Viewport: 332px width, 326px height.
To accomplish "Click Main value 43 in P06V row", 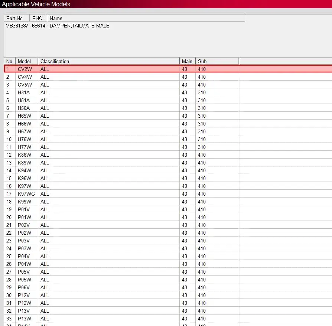I will (185, 287).
